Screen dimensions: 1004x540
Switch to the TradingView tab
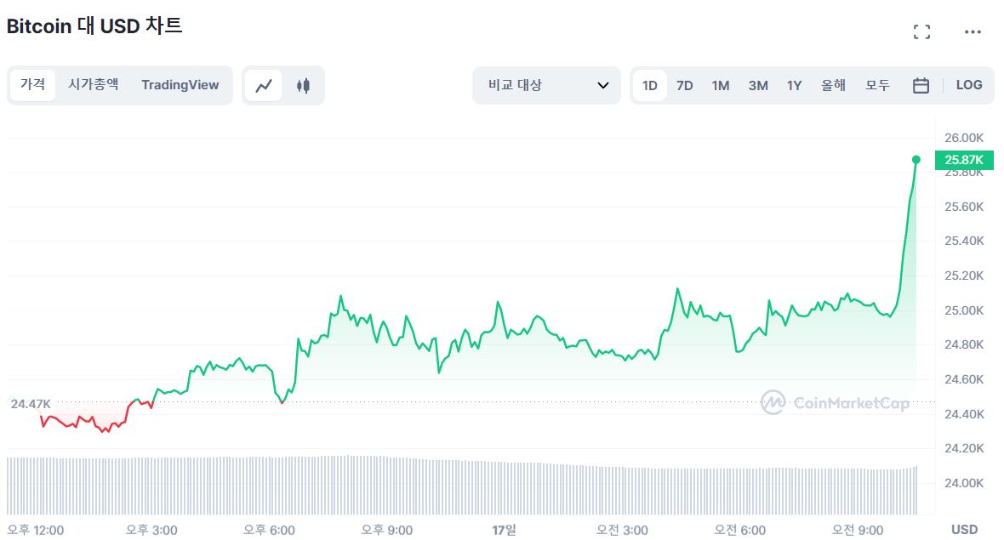180,85
